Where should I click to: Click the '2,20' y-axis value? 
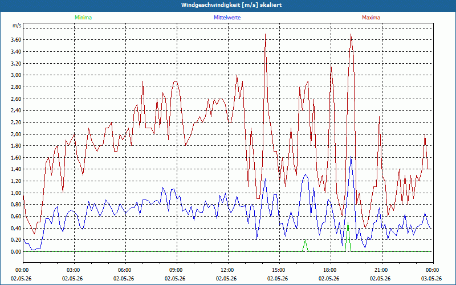pos(16,123)
